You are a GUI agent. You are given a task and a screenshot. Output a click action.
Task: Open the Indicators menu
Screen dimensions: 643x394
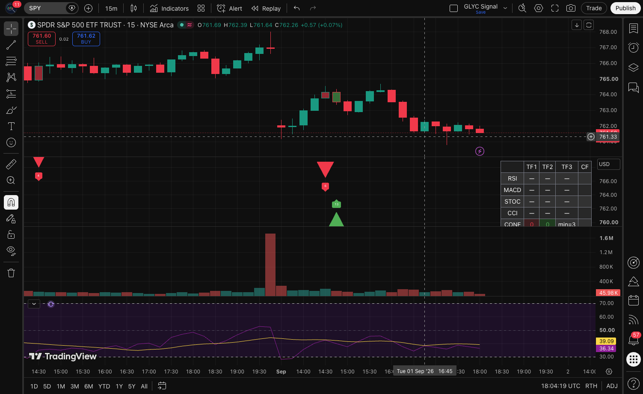pos(169,8)
